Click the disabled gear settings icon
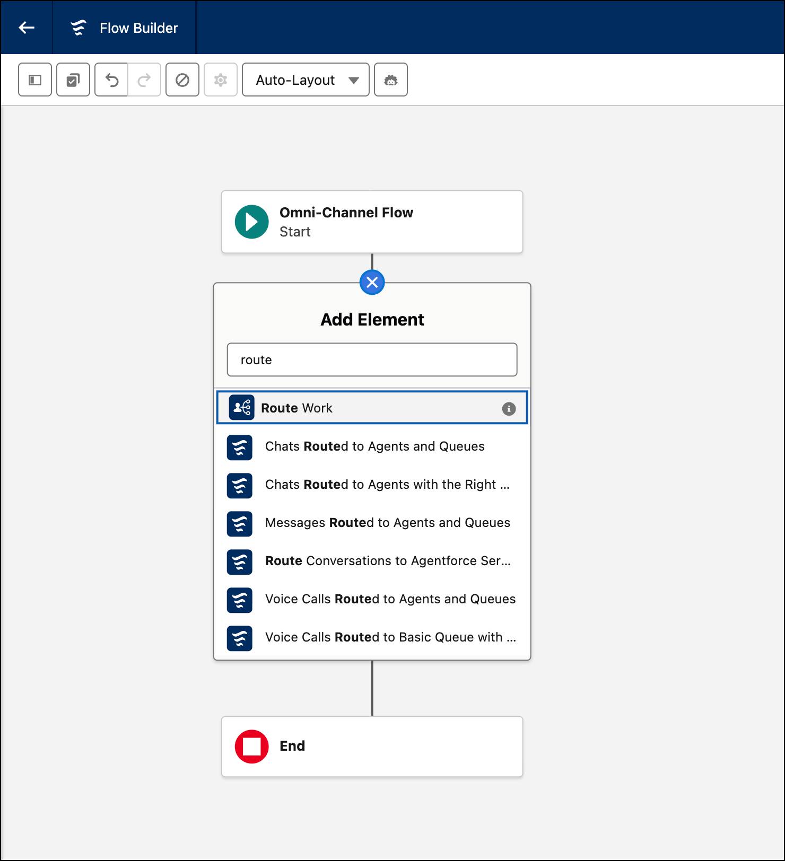785x861 pixels. [221, 80]
